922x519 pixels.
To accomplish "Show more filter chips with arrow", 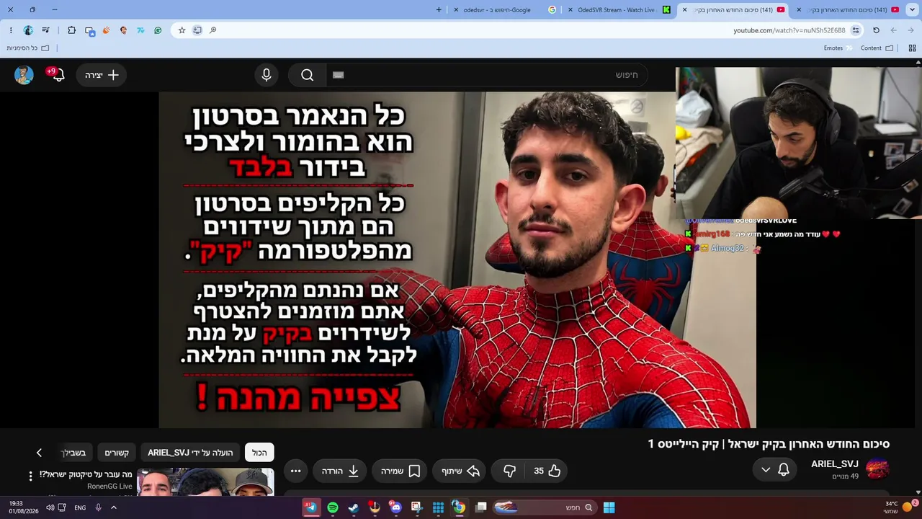I will (39, 453).
